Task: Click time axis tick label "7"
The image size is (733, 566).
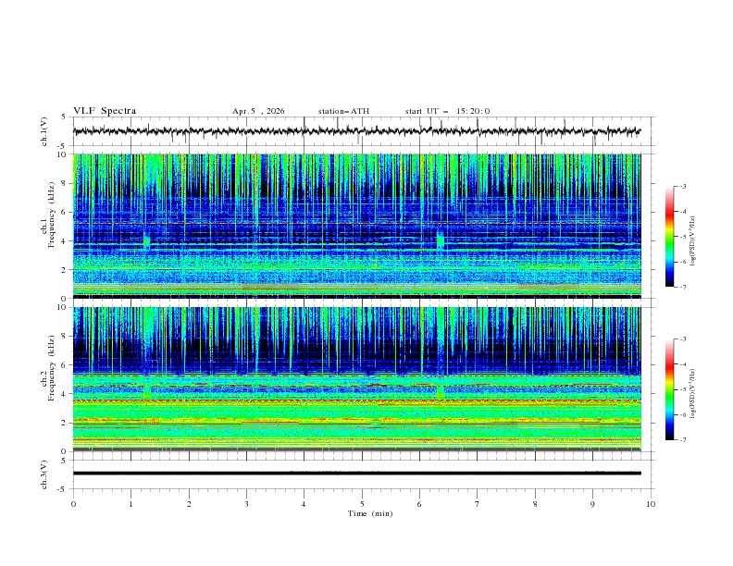Action: (x=478, y=504)
